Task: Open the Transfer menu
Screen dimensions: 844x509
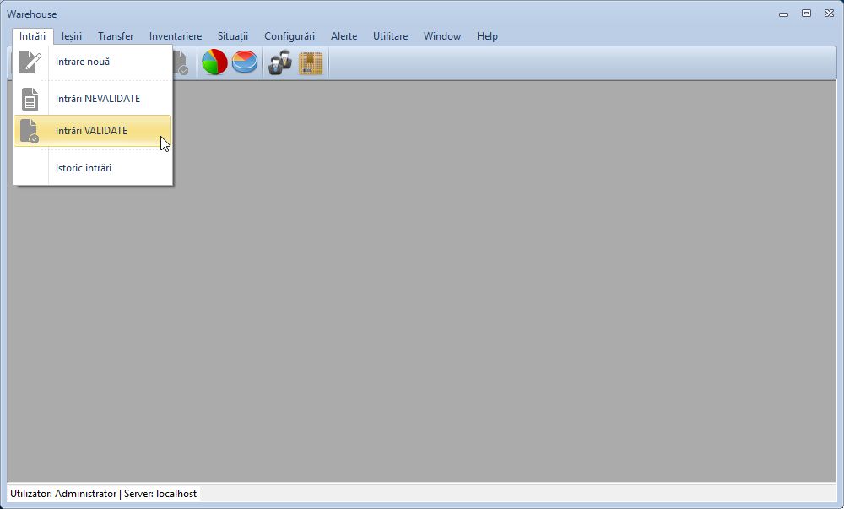Action: click(x=115, y=35)
